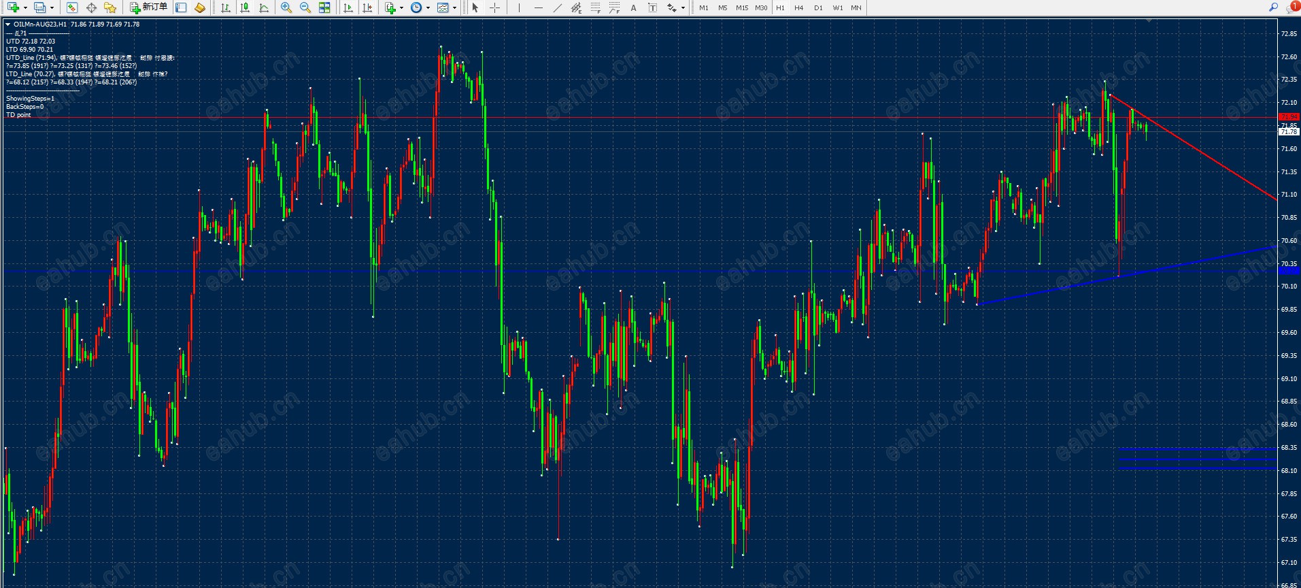
Task: Switch to M30 timeframe
Action: click(761, 7)
